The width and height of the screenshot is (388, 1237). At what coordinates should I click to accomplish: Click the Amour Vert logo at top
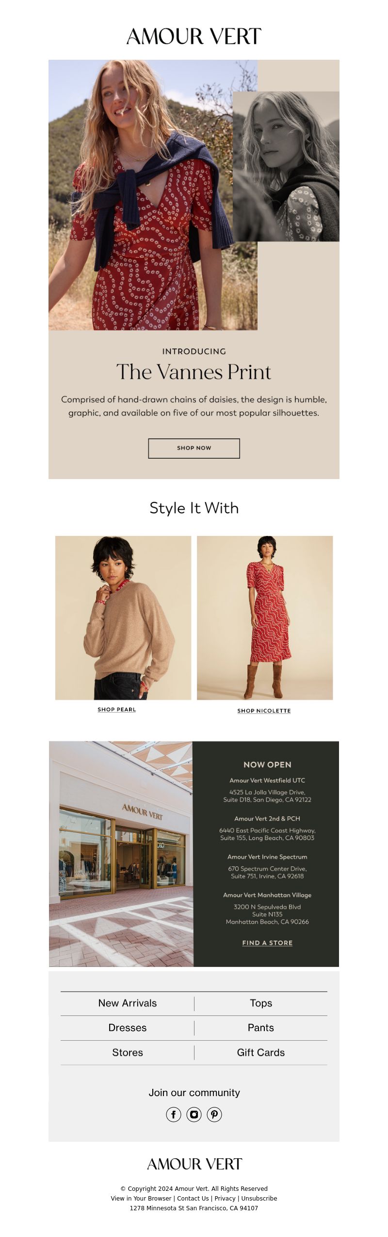click(194, 36)
